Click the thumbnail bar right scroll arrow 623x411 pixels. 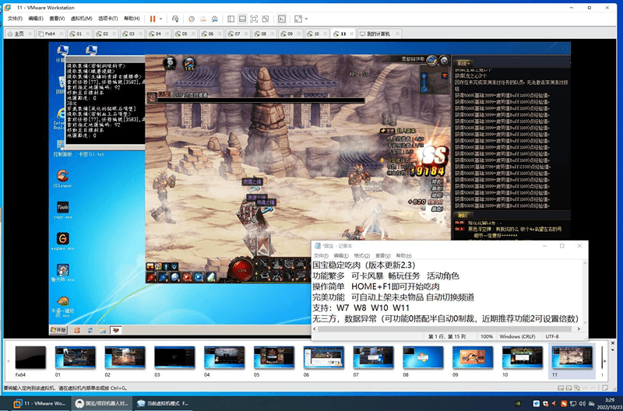[605, 361]
